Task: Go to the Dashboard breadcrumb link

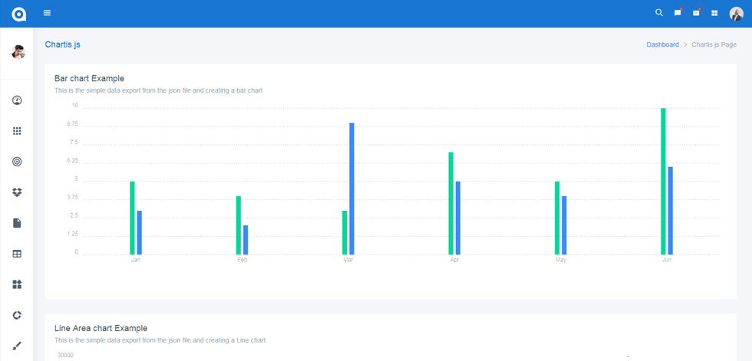Action: tap(662, 44)
